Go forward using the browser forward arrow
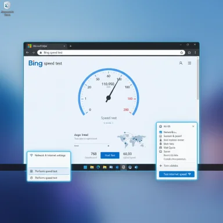The image size is (223, 223). pos(33,52)
